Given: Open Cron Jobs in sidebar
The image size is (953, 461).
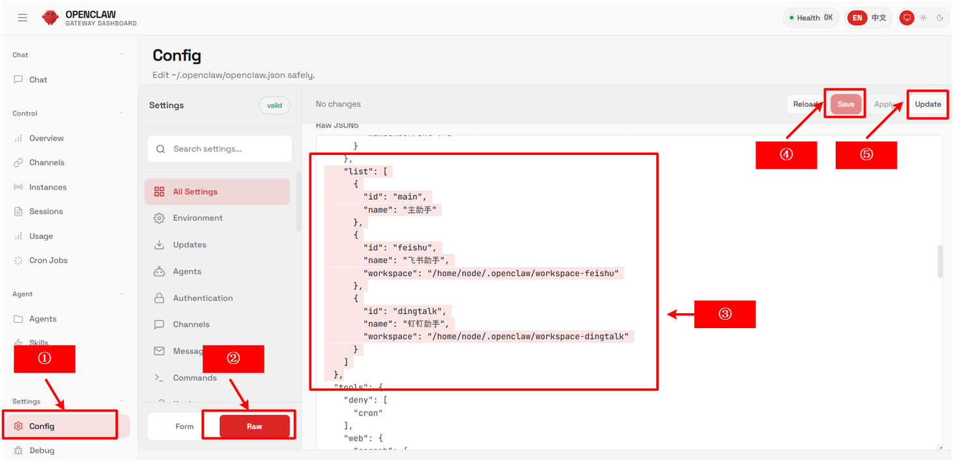Looking at the screenshot, I should click(x=48, y=260).
